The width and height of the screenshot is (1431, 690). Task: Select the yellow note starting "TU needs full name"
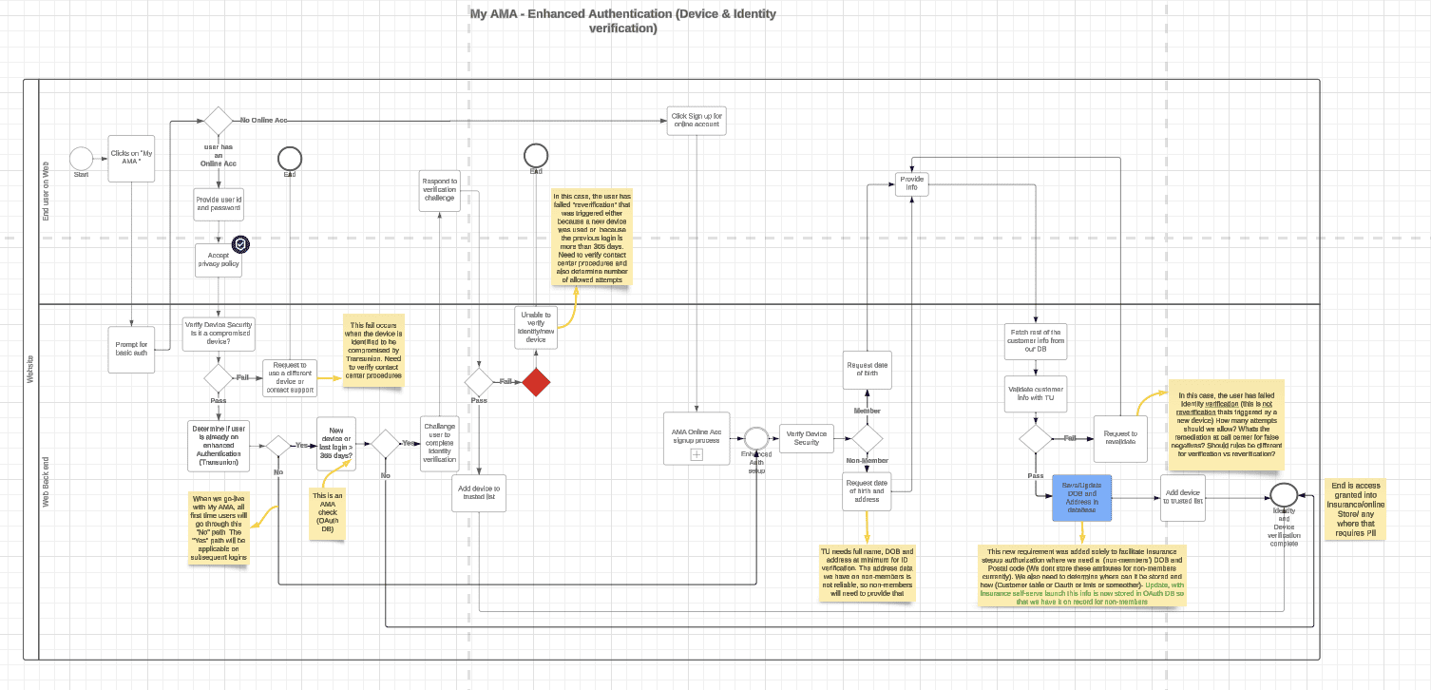point(868,575)
